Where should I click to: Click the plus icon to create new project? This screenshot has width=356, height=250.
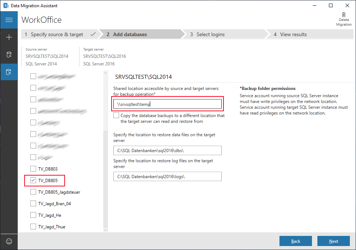[9, 37]
